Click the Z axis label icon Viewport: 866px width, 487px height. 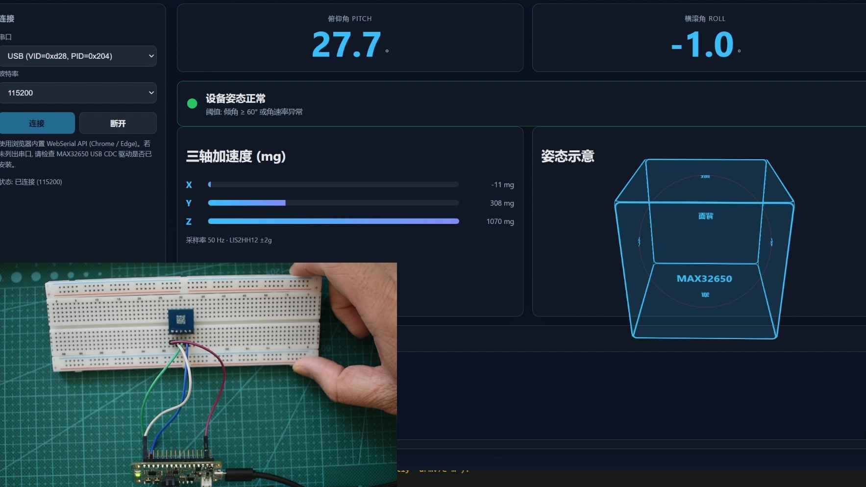pos(189,221)
